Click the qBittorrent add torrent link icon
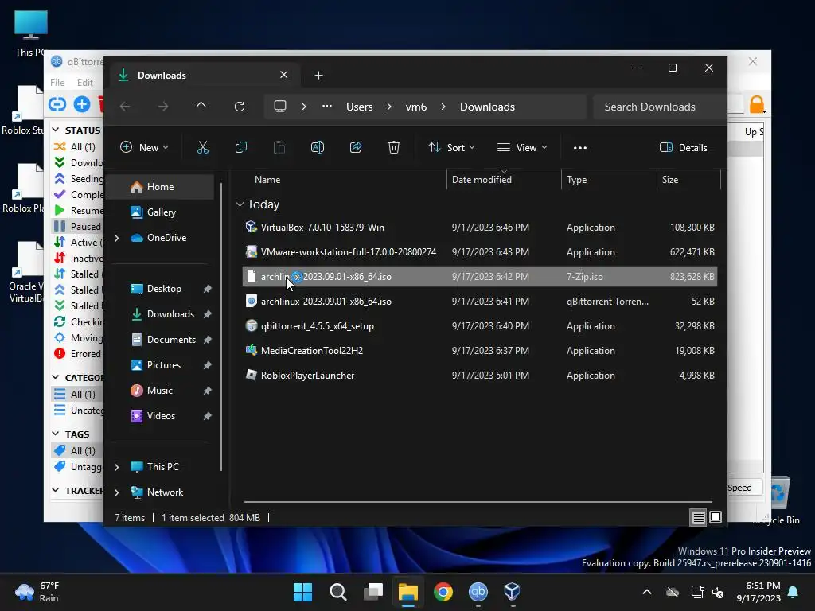The width and height of the screenshot is (815, 611). (x=57, y=104)
